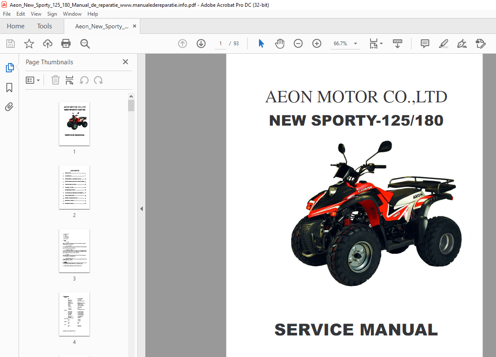The image size is (496, 357).
Task: Click the thumbnails panel scroll up arrow
Action: pyautogui.click(x=131, y=96)
